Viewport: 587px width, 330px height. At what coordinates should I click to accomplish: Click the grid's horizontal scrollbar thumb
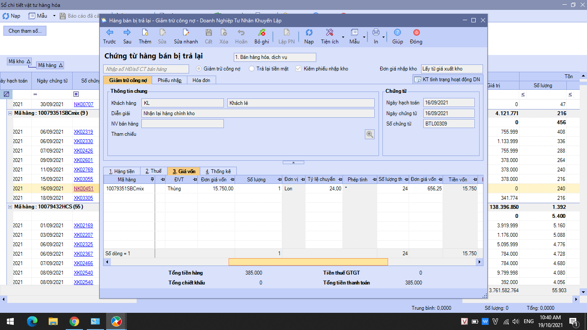pos(308,262)
